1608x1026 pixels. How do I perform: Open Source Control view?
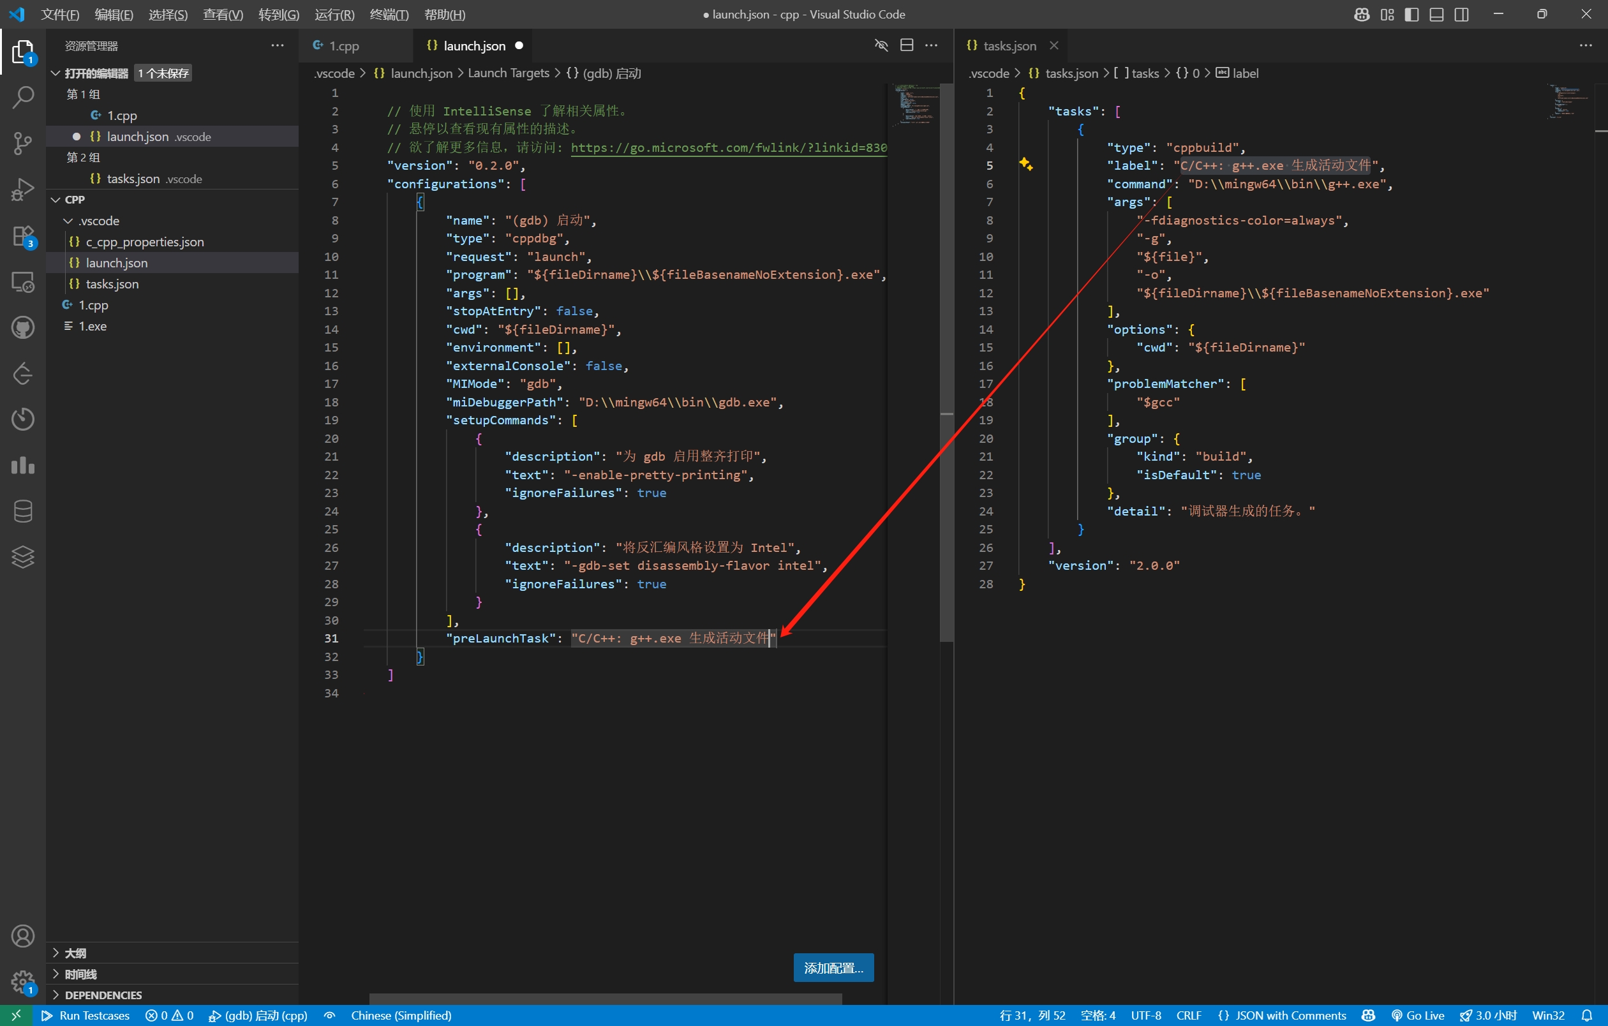click(23, 143)
